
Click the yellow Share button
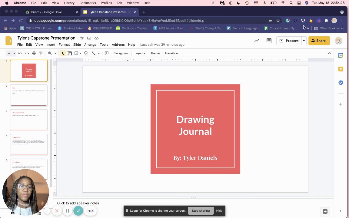pos(319,41)
